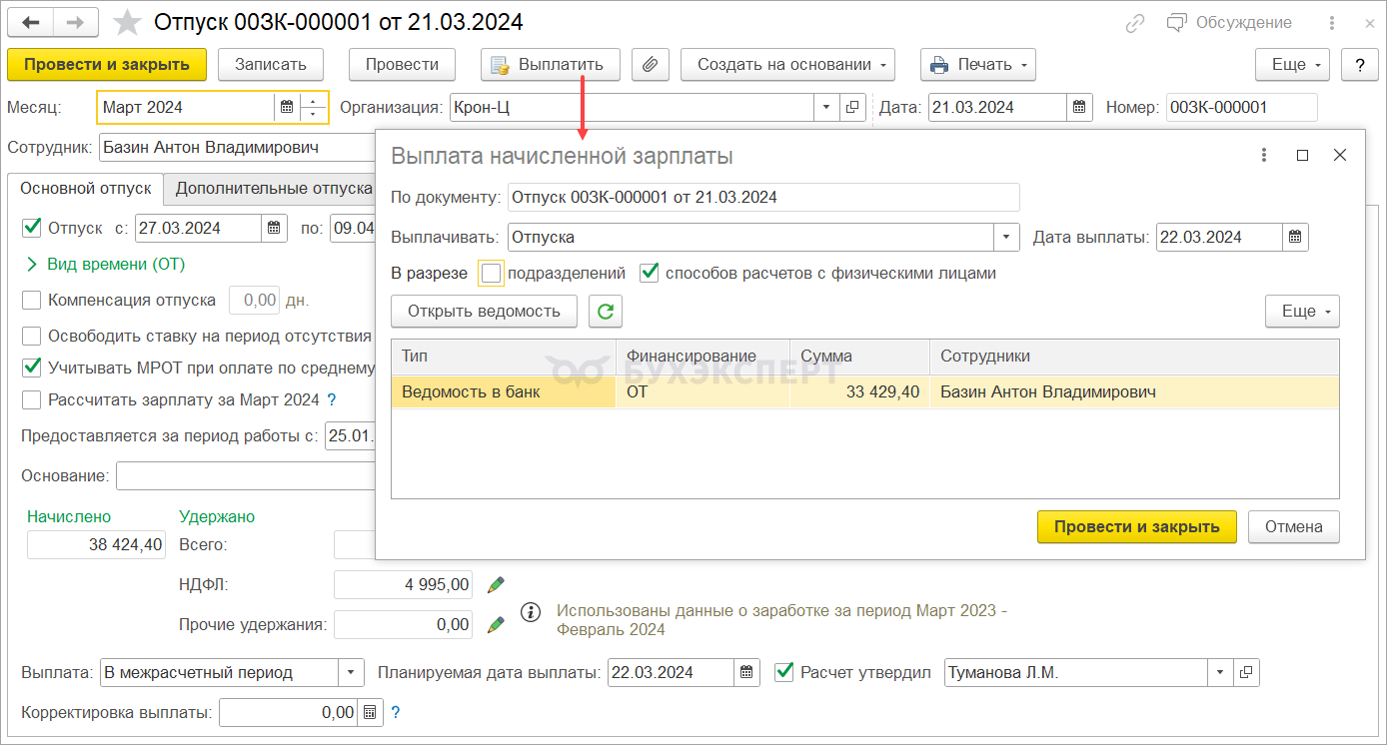
Task: Enable the подразделений checkbox
Action: click(x=491, y=274)
